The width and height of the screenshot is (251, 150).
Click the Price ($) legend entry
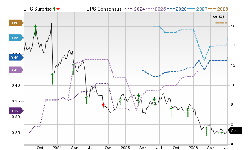211,16
